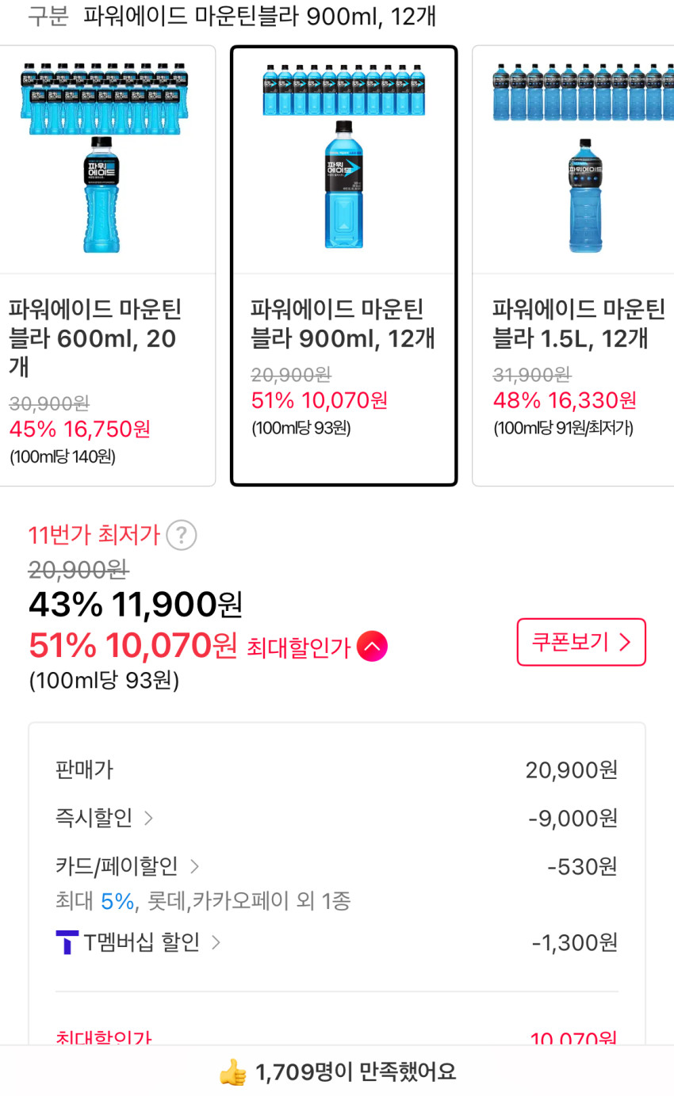Click the 11번가 최저가 label
Viewport: 674px width, 1096px height.
pos(94,536)
